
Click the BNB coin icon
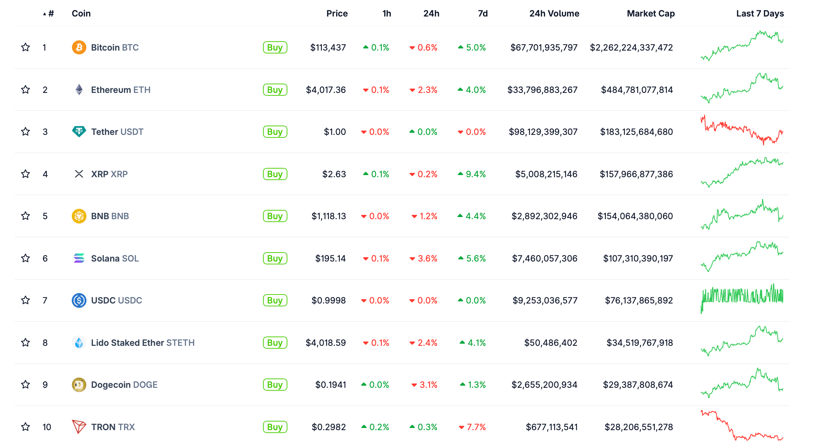79,216
